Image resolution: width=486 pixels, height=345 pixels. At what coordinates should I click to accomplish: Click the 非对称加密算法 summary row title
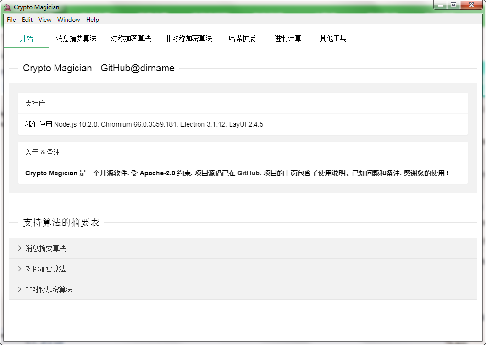click(49, 289)
